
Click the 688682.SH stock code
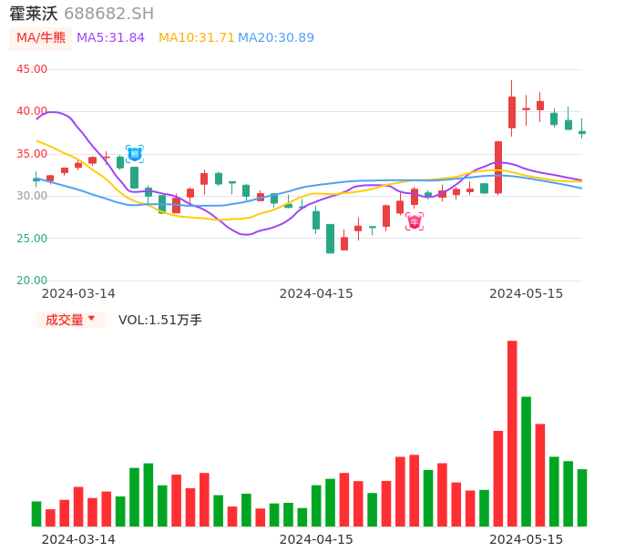pos(108,14)
